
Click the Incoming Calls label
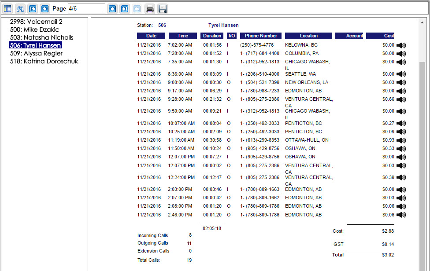(x=153, y=236)
